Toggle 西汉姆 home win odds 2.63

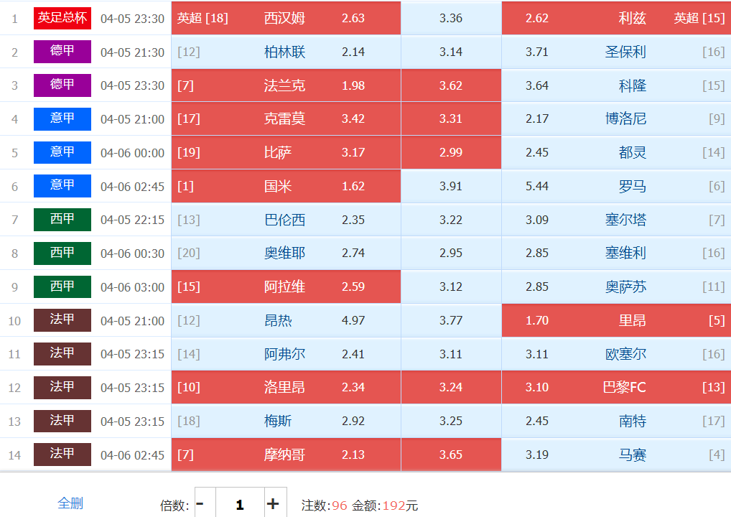click(x=353, y=18)
